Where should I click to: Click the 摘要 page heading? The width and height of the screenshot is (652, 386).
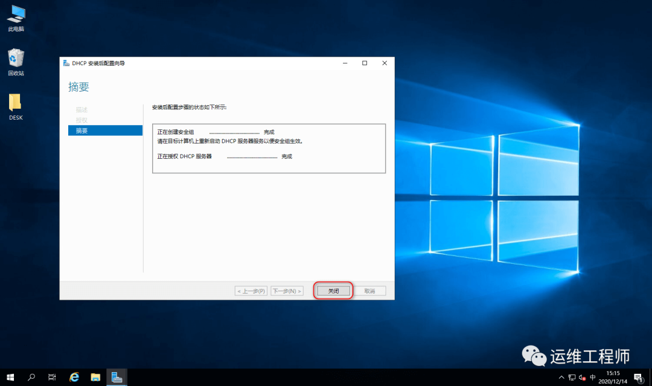78,87
